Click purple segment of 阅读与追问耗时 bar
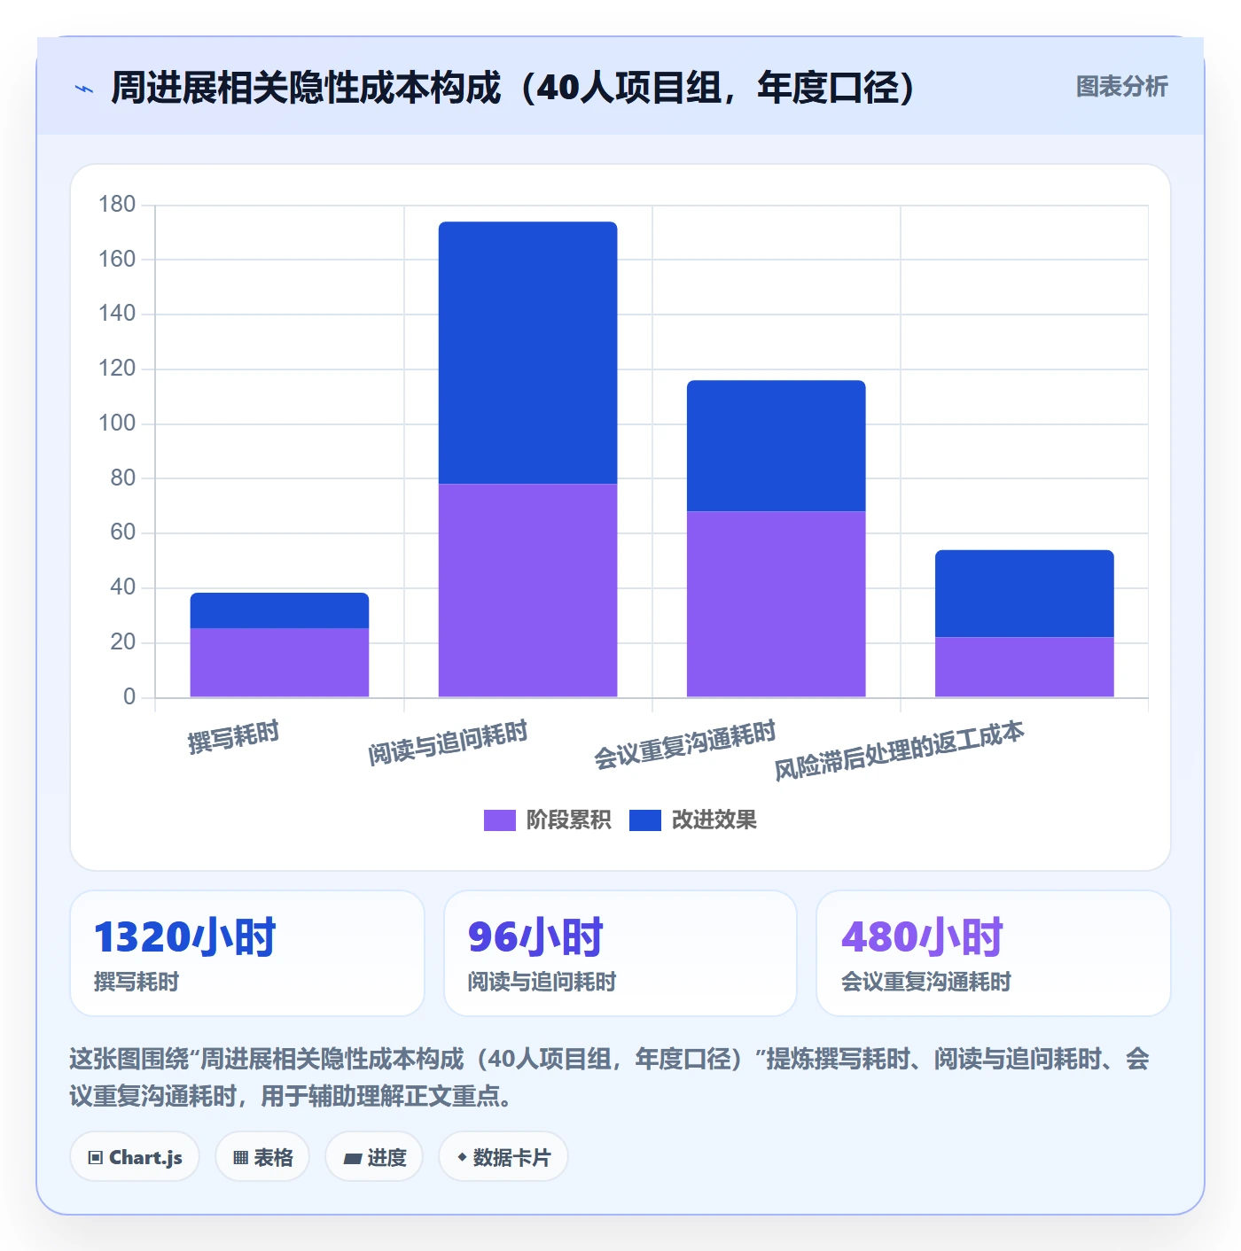The image size is (1241, 1251). pos(527,590)
